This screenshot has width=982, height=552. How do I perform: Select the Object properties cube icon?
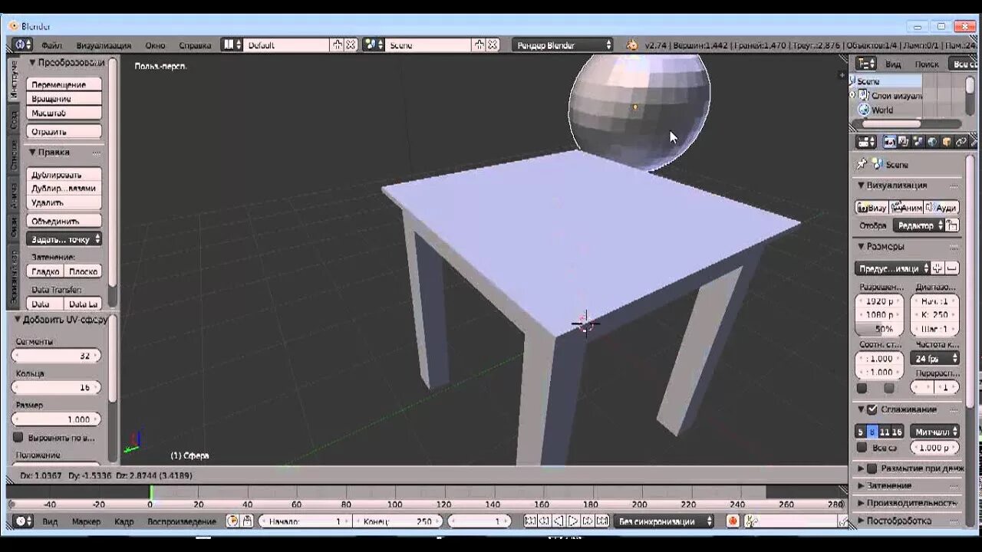coord(947,142)
